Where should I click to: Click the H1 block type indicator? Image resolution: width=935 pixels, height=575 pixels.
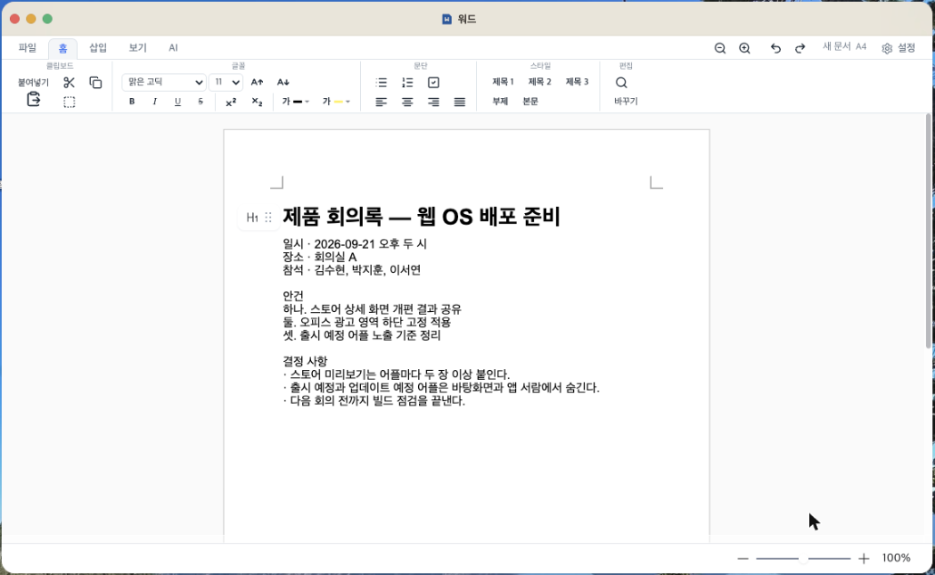(252, 218)
